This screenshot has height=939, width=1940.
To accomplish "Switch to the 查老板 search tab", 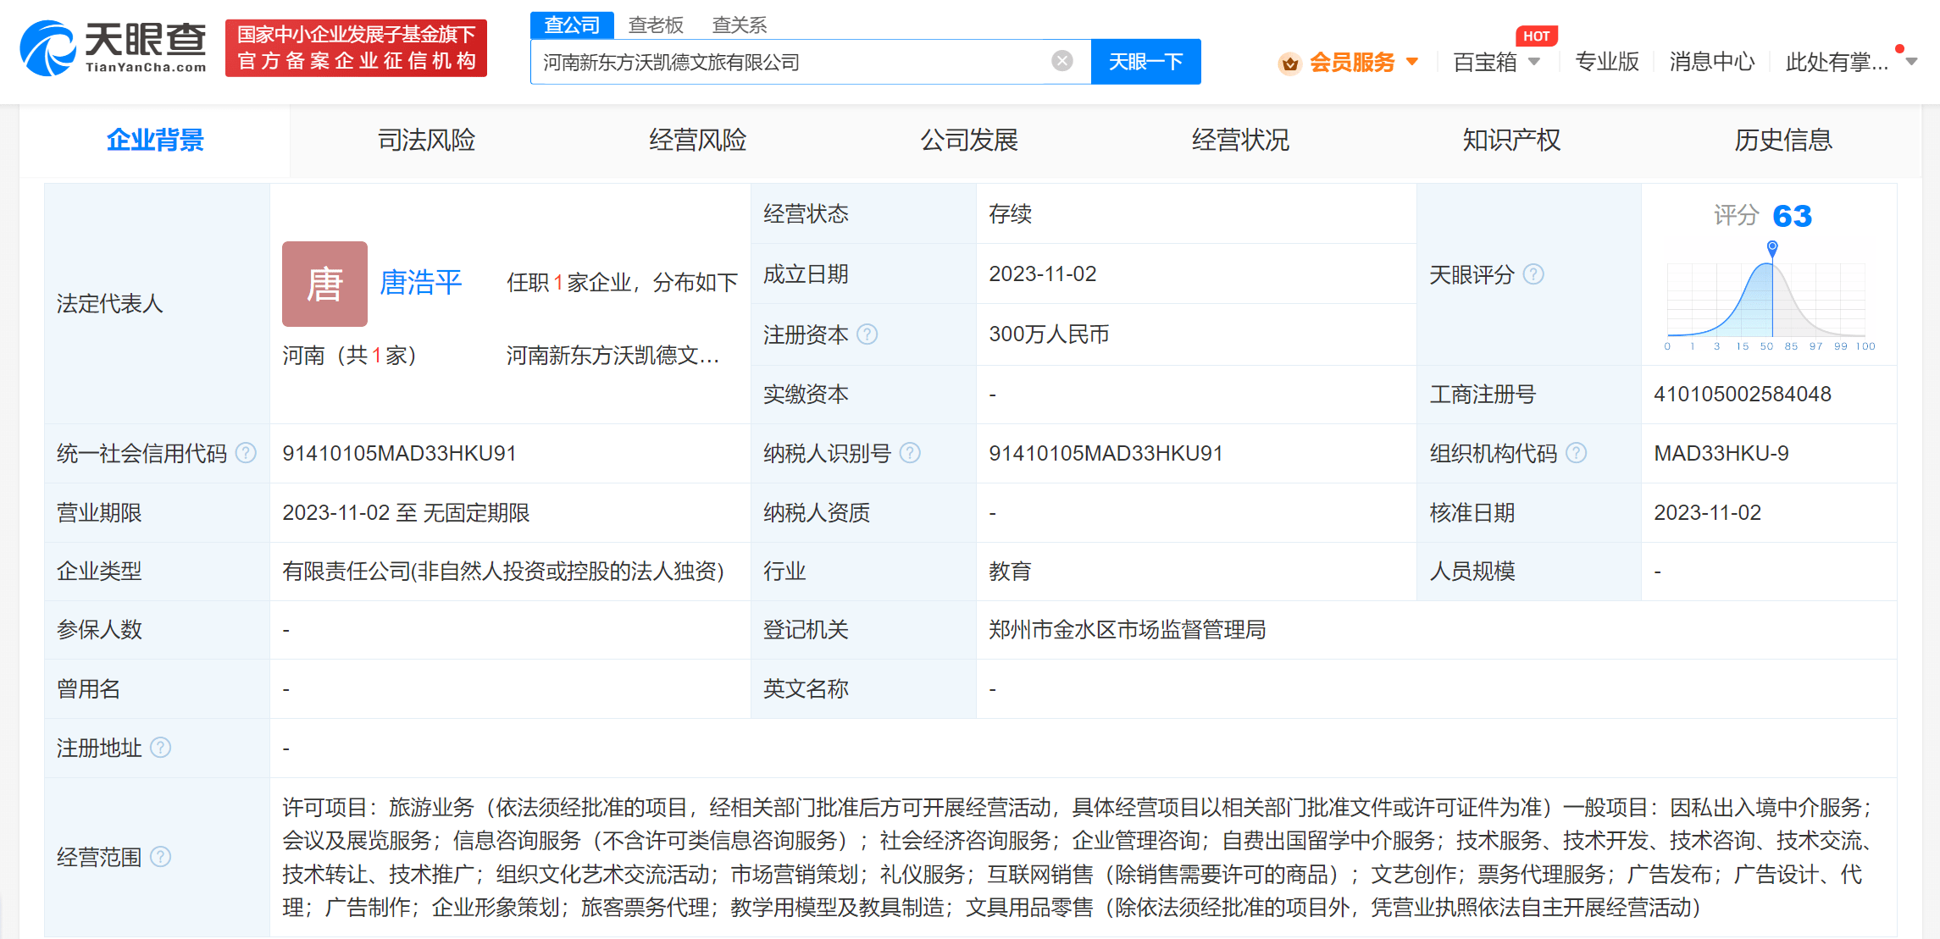I will [x=655, y=25].
